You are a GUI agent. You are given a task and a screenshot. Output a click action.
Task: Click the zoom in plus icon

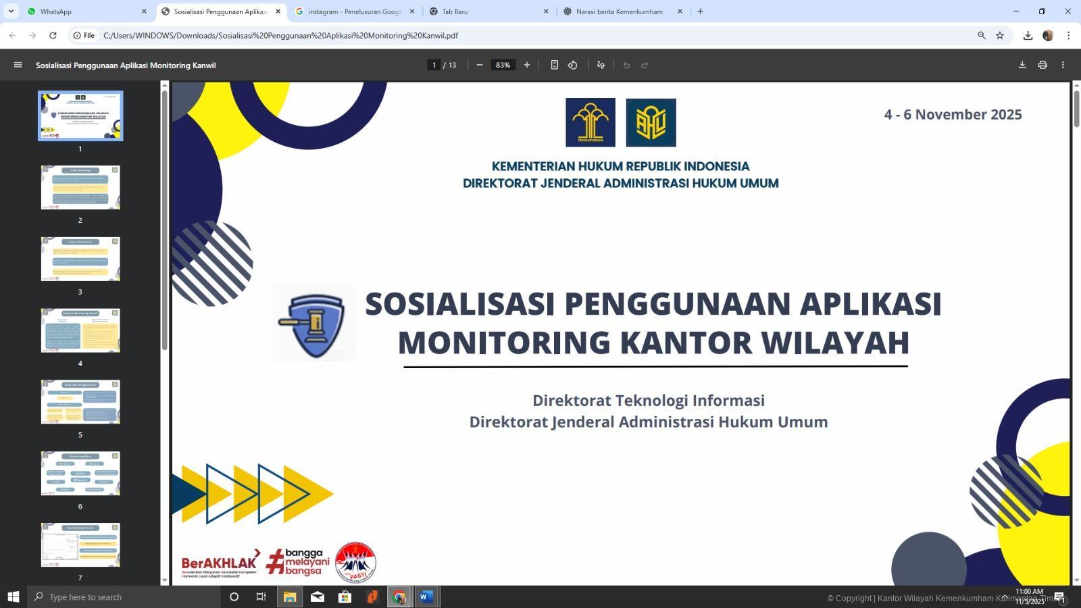527,65
